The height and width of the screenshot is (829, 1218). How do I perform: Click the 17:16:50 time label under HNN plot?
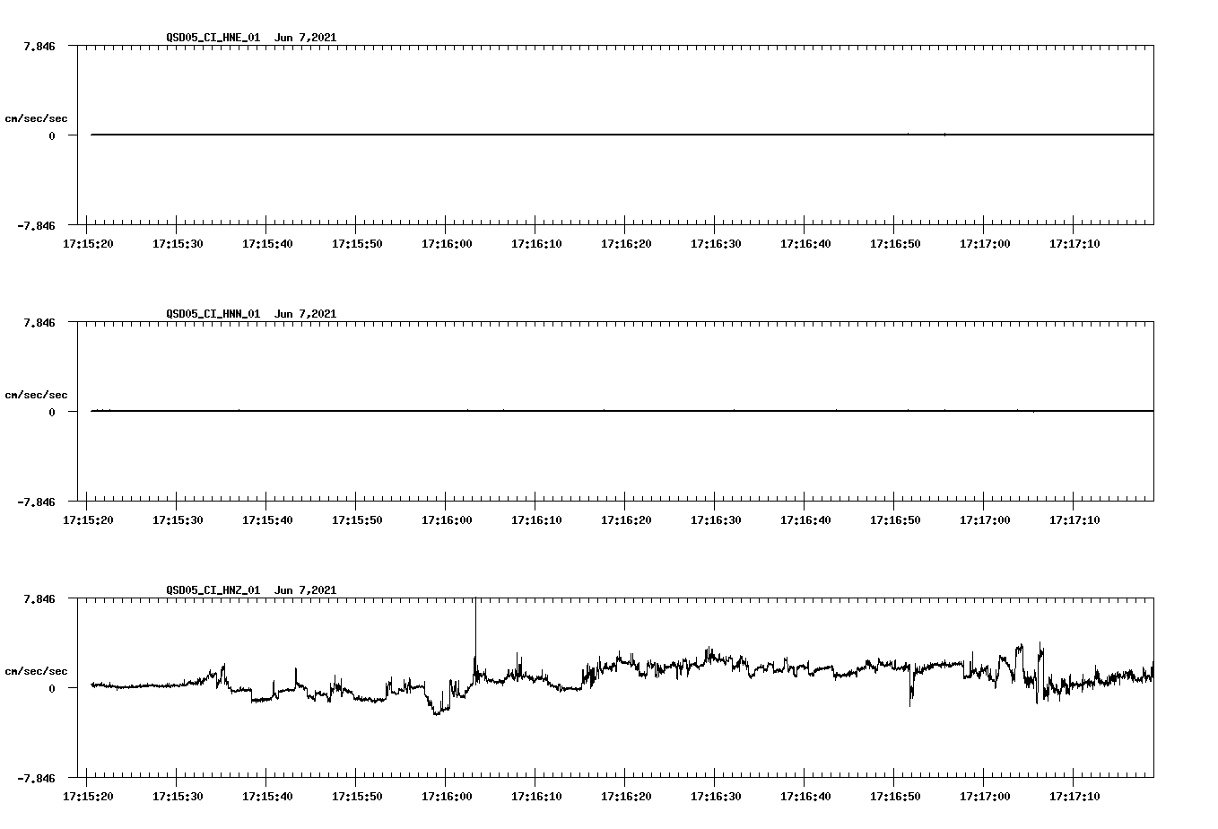tap(895, 520)
